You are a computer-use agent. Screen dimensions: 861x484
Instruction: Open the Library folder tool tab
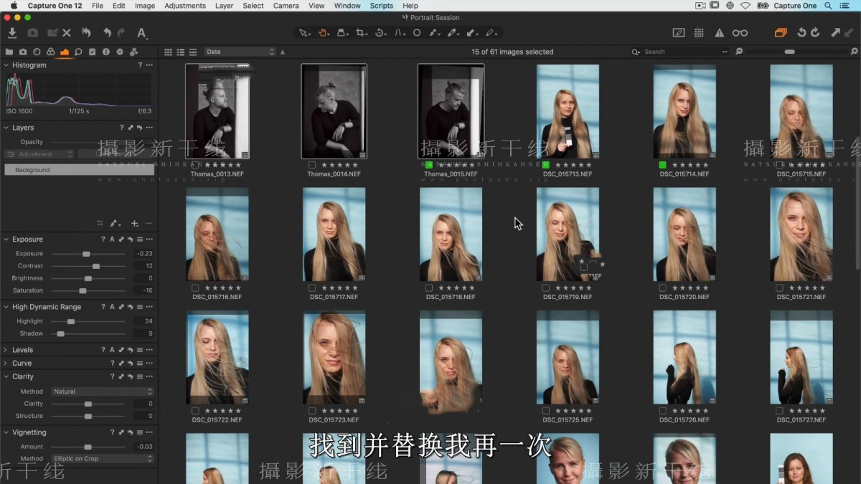point(9,52)
